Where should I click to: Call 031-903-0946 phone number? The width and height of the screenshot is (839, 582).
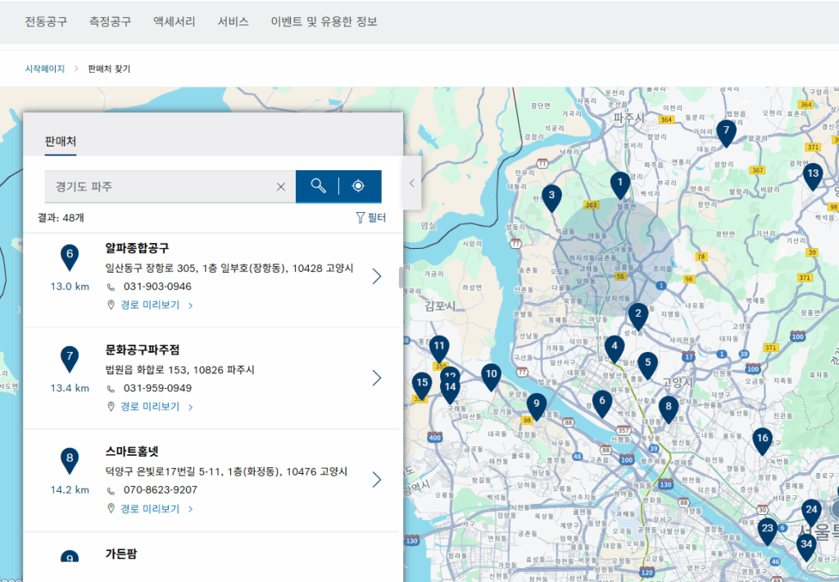[157, 286]
